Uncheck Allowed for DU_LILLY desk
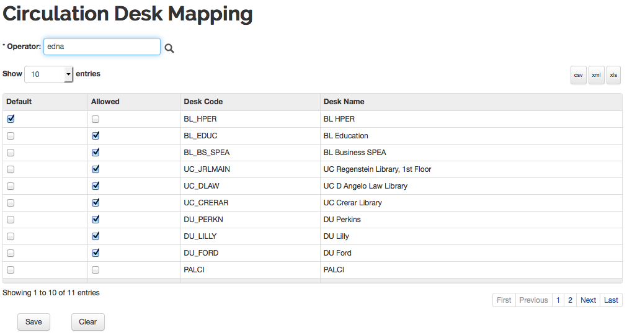Screen dimensions: 627x335 pos(96,236)
